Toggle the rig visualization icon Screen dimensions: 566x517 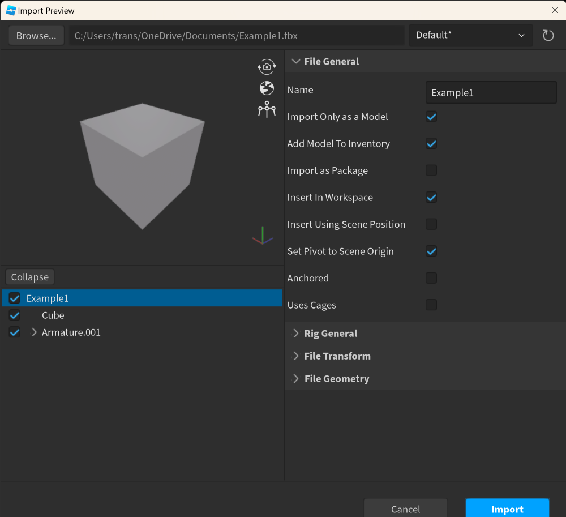pyautogui.click(x=267, y=109)
